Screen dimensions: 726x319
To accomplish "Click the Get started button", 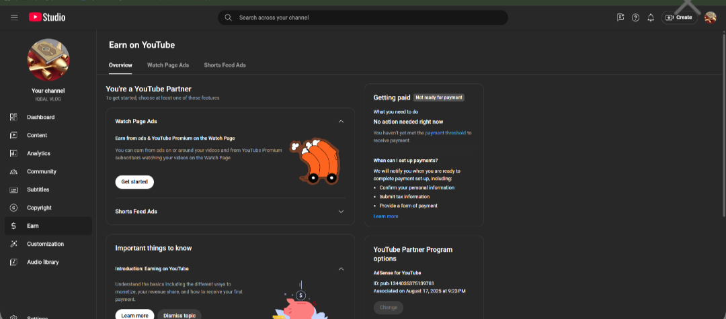I will (x=134, y=182).
